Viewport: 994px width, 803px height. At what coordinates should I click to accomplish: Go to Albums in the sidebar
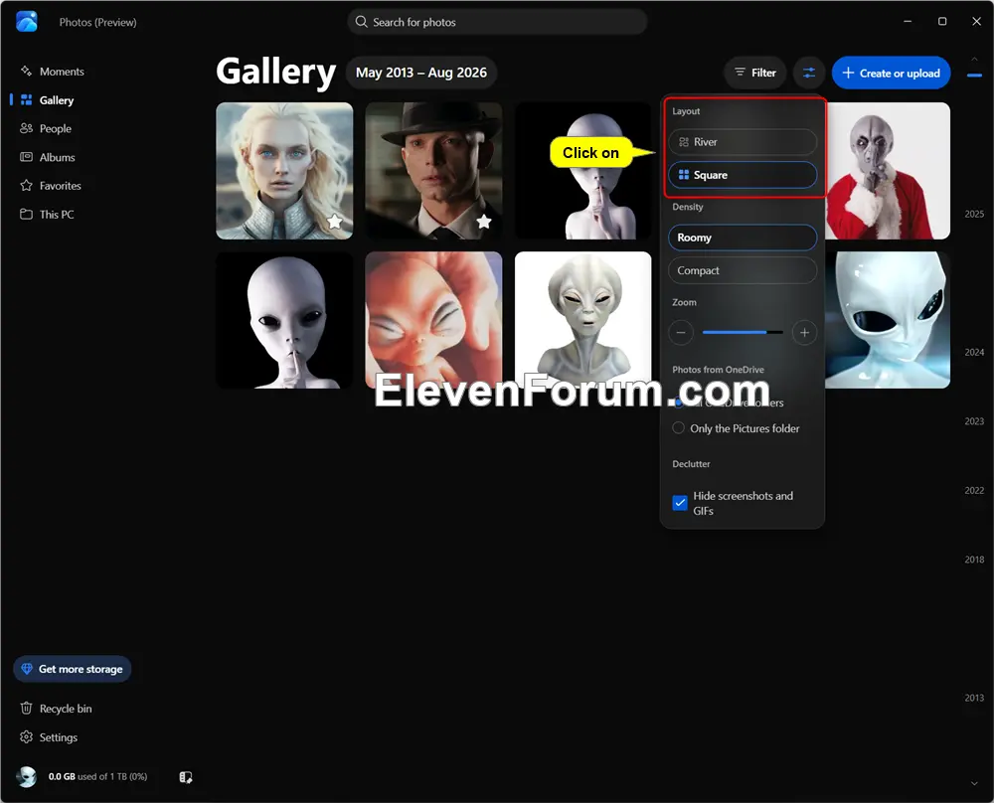[x=48, y=157]
